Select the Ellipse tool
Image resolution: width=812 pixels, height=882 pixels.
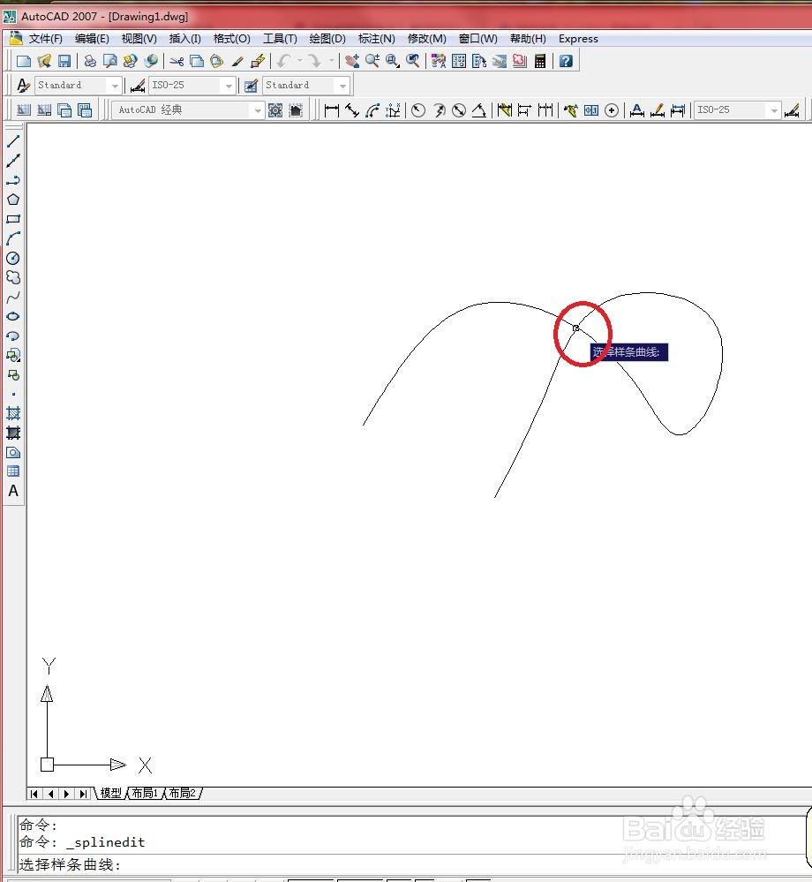coord(13,316)
